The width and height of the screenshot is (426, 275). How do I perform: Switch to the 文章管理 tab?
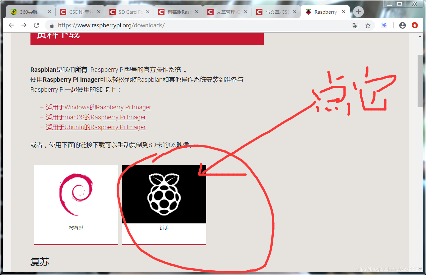click(x=228, y=12)
